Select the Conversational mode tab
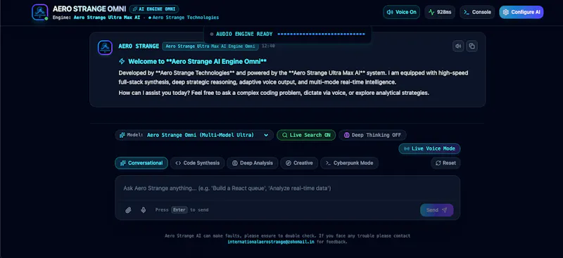563x258 pixels. point(141,163)
